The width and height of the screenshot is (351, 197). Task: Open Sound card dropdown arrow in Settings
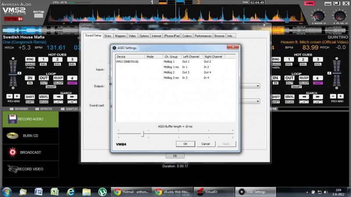258,102
